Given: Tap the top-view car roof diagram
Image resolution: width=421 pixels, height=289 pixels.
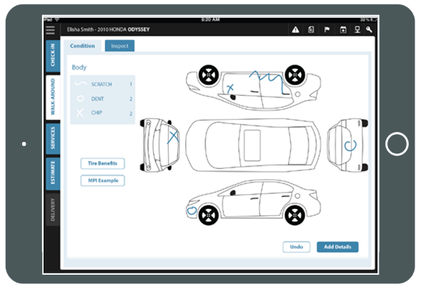Looking at the screenshot, I should click(x=253, y=146).
